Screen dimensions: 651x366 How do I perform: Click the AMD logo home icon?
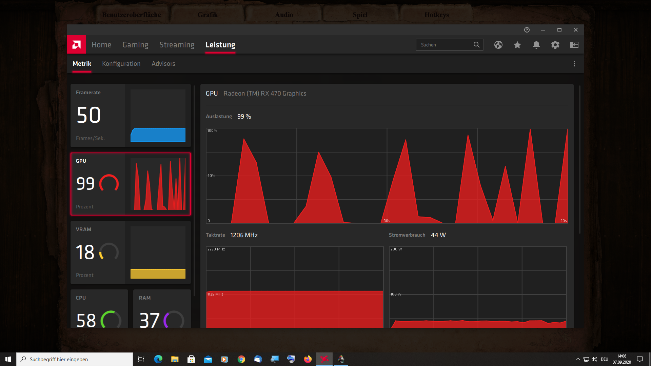coord(77,45)
